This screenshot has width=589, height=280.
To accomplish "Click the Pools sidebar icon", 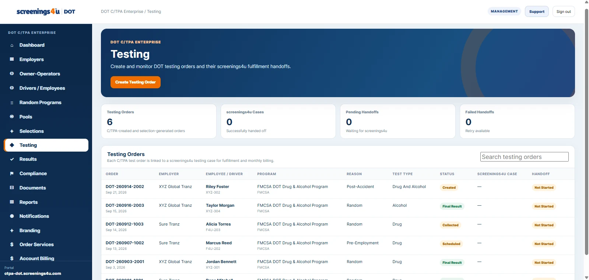I will tap(12, 117).
